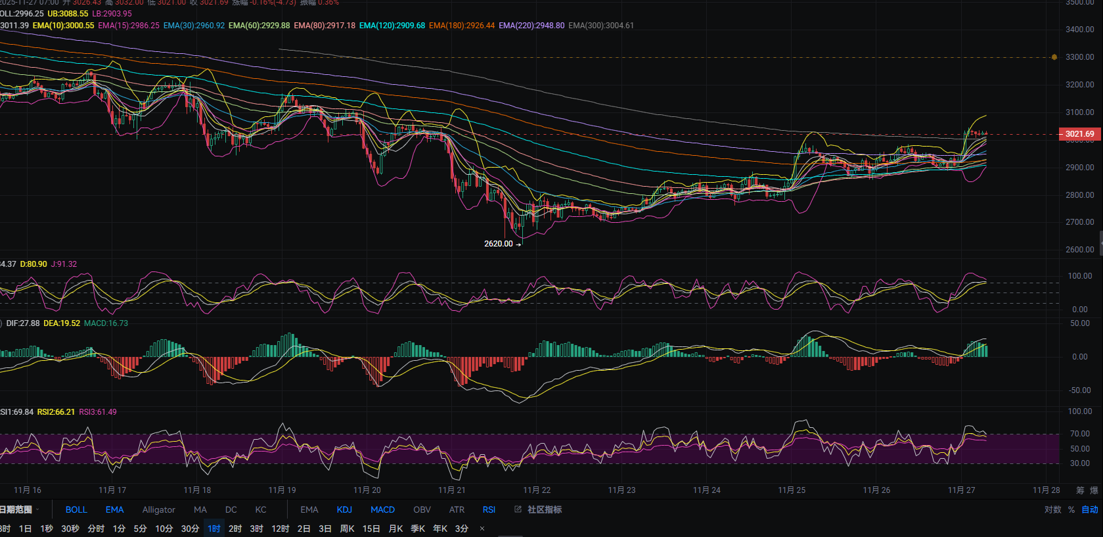Close the timeframe bar with X icon
Viewport: 1103px width, 537px height.
[482, 528]
